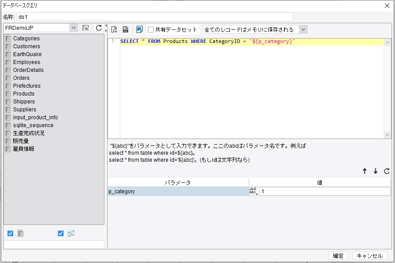Confirm with the 確定 button

pos(338,256)
